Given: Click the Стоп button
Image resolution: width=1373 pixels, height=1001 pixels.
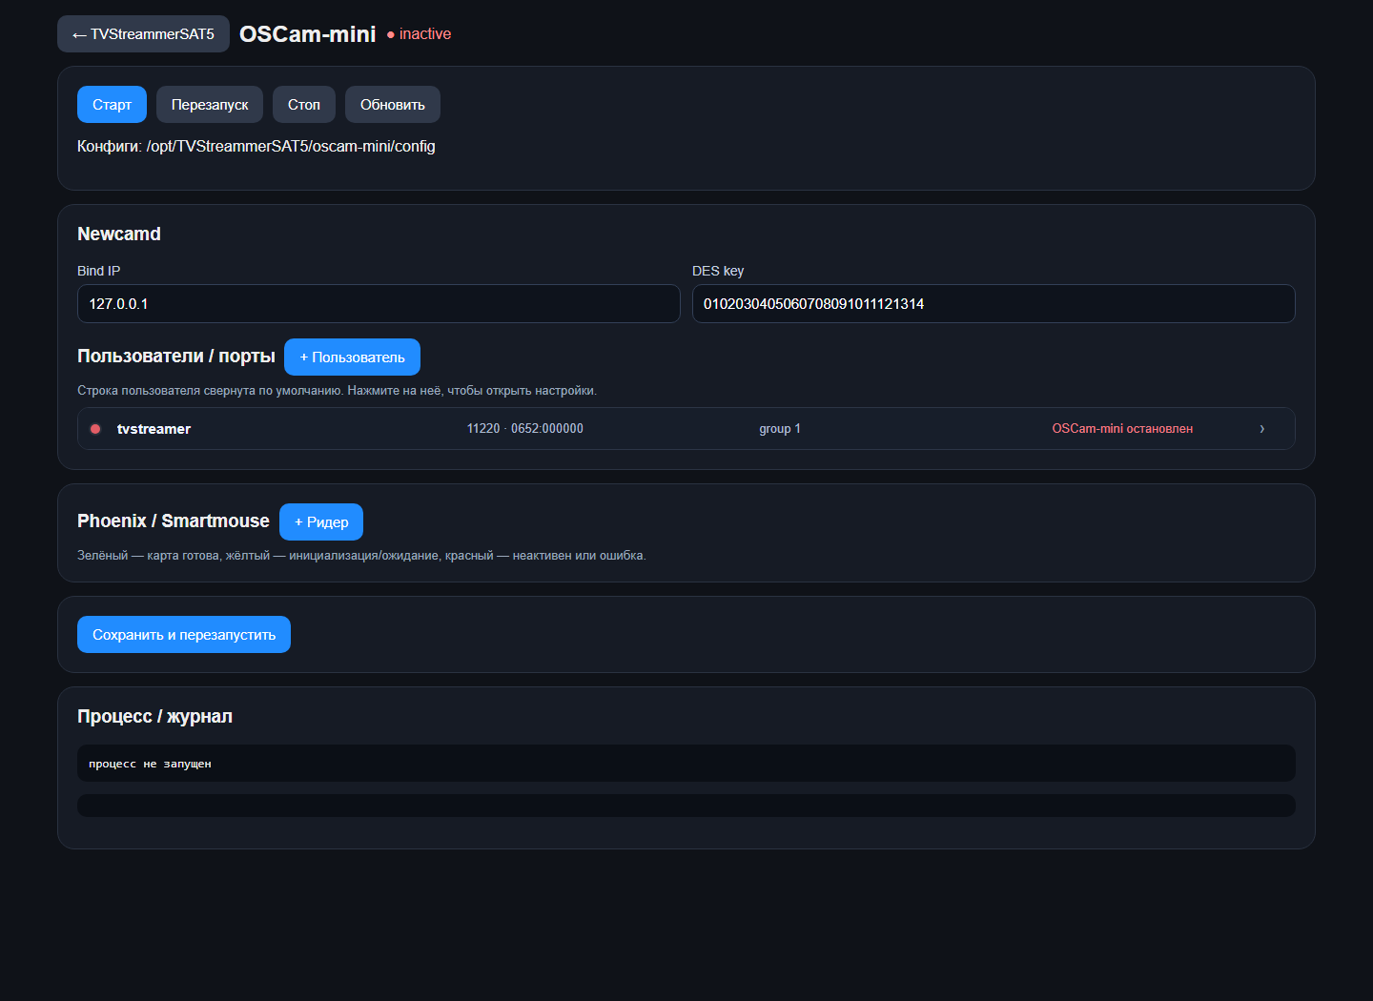Looking at the screenshot, I should (x=304, y=105).
